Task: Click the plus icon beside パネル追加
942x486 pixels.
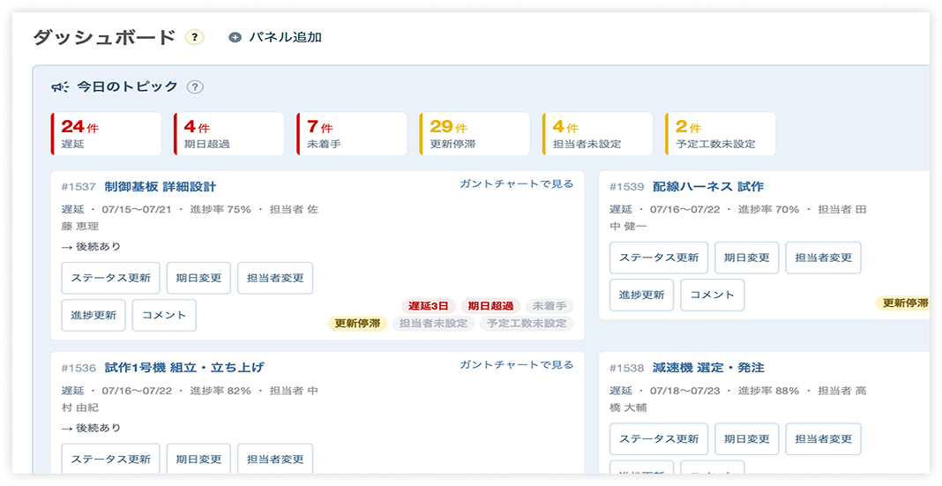Action: (235, 37)
